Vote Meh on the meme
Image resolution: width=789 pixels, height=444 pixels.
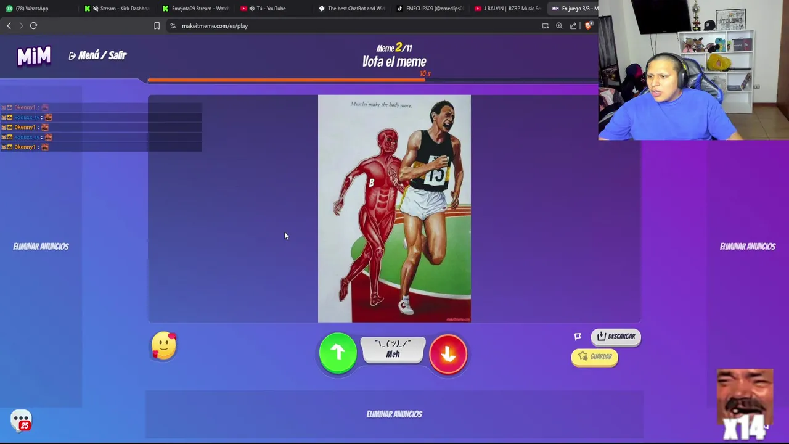[393, 350]
